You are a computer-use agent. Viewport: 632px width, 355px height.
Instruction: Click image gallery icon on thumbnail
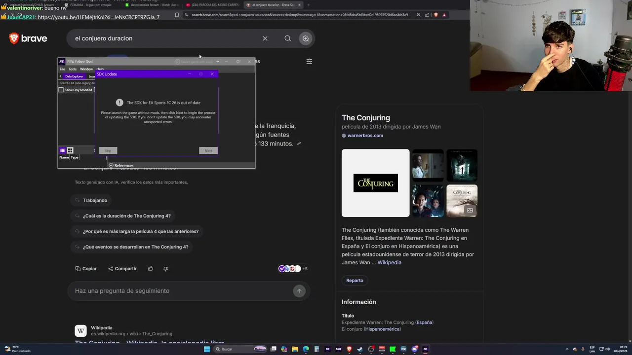tap(470, 211)
